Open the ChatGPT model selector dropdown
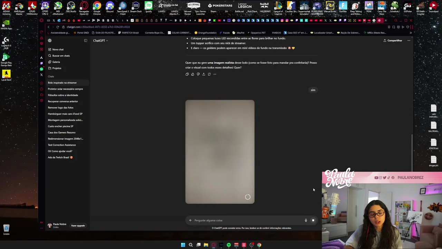Image resolution: width=442 pixels, height=249 pixels. pos(100,40)
